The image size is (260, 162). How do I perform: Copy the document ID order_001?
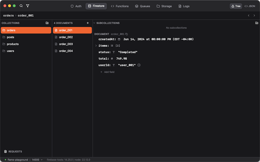127,34
